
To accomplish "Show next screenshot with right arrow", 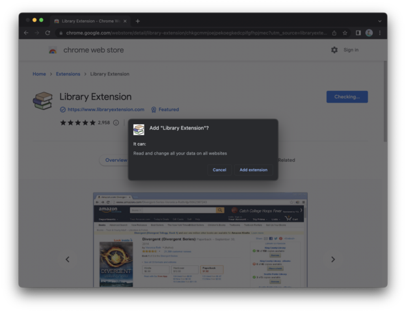I will tap(333, 259).
